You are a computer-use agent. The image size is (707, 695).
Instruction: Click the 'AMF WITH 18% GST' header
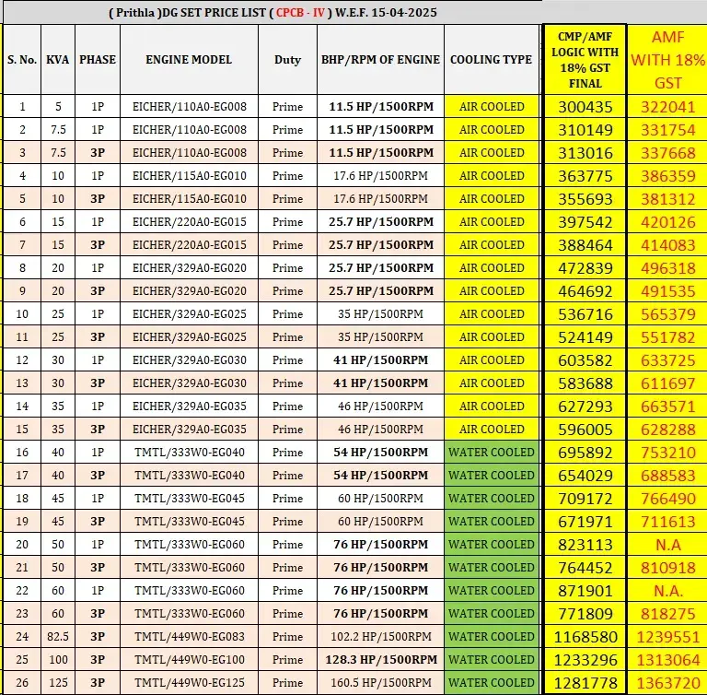(667, 60)
